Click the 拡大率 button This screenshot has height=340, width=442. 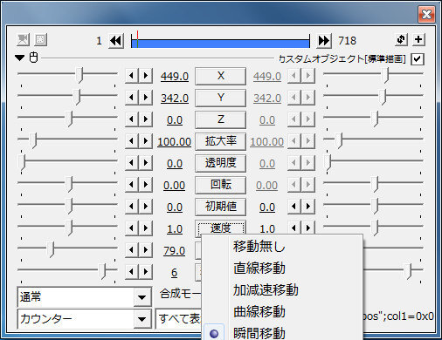(220, 141)
